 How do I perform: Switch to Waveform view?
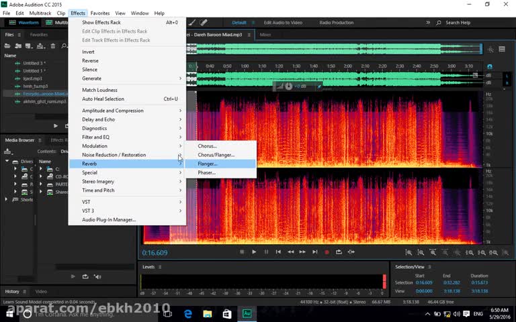click(x=25, y=22)
